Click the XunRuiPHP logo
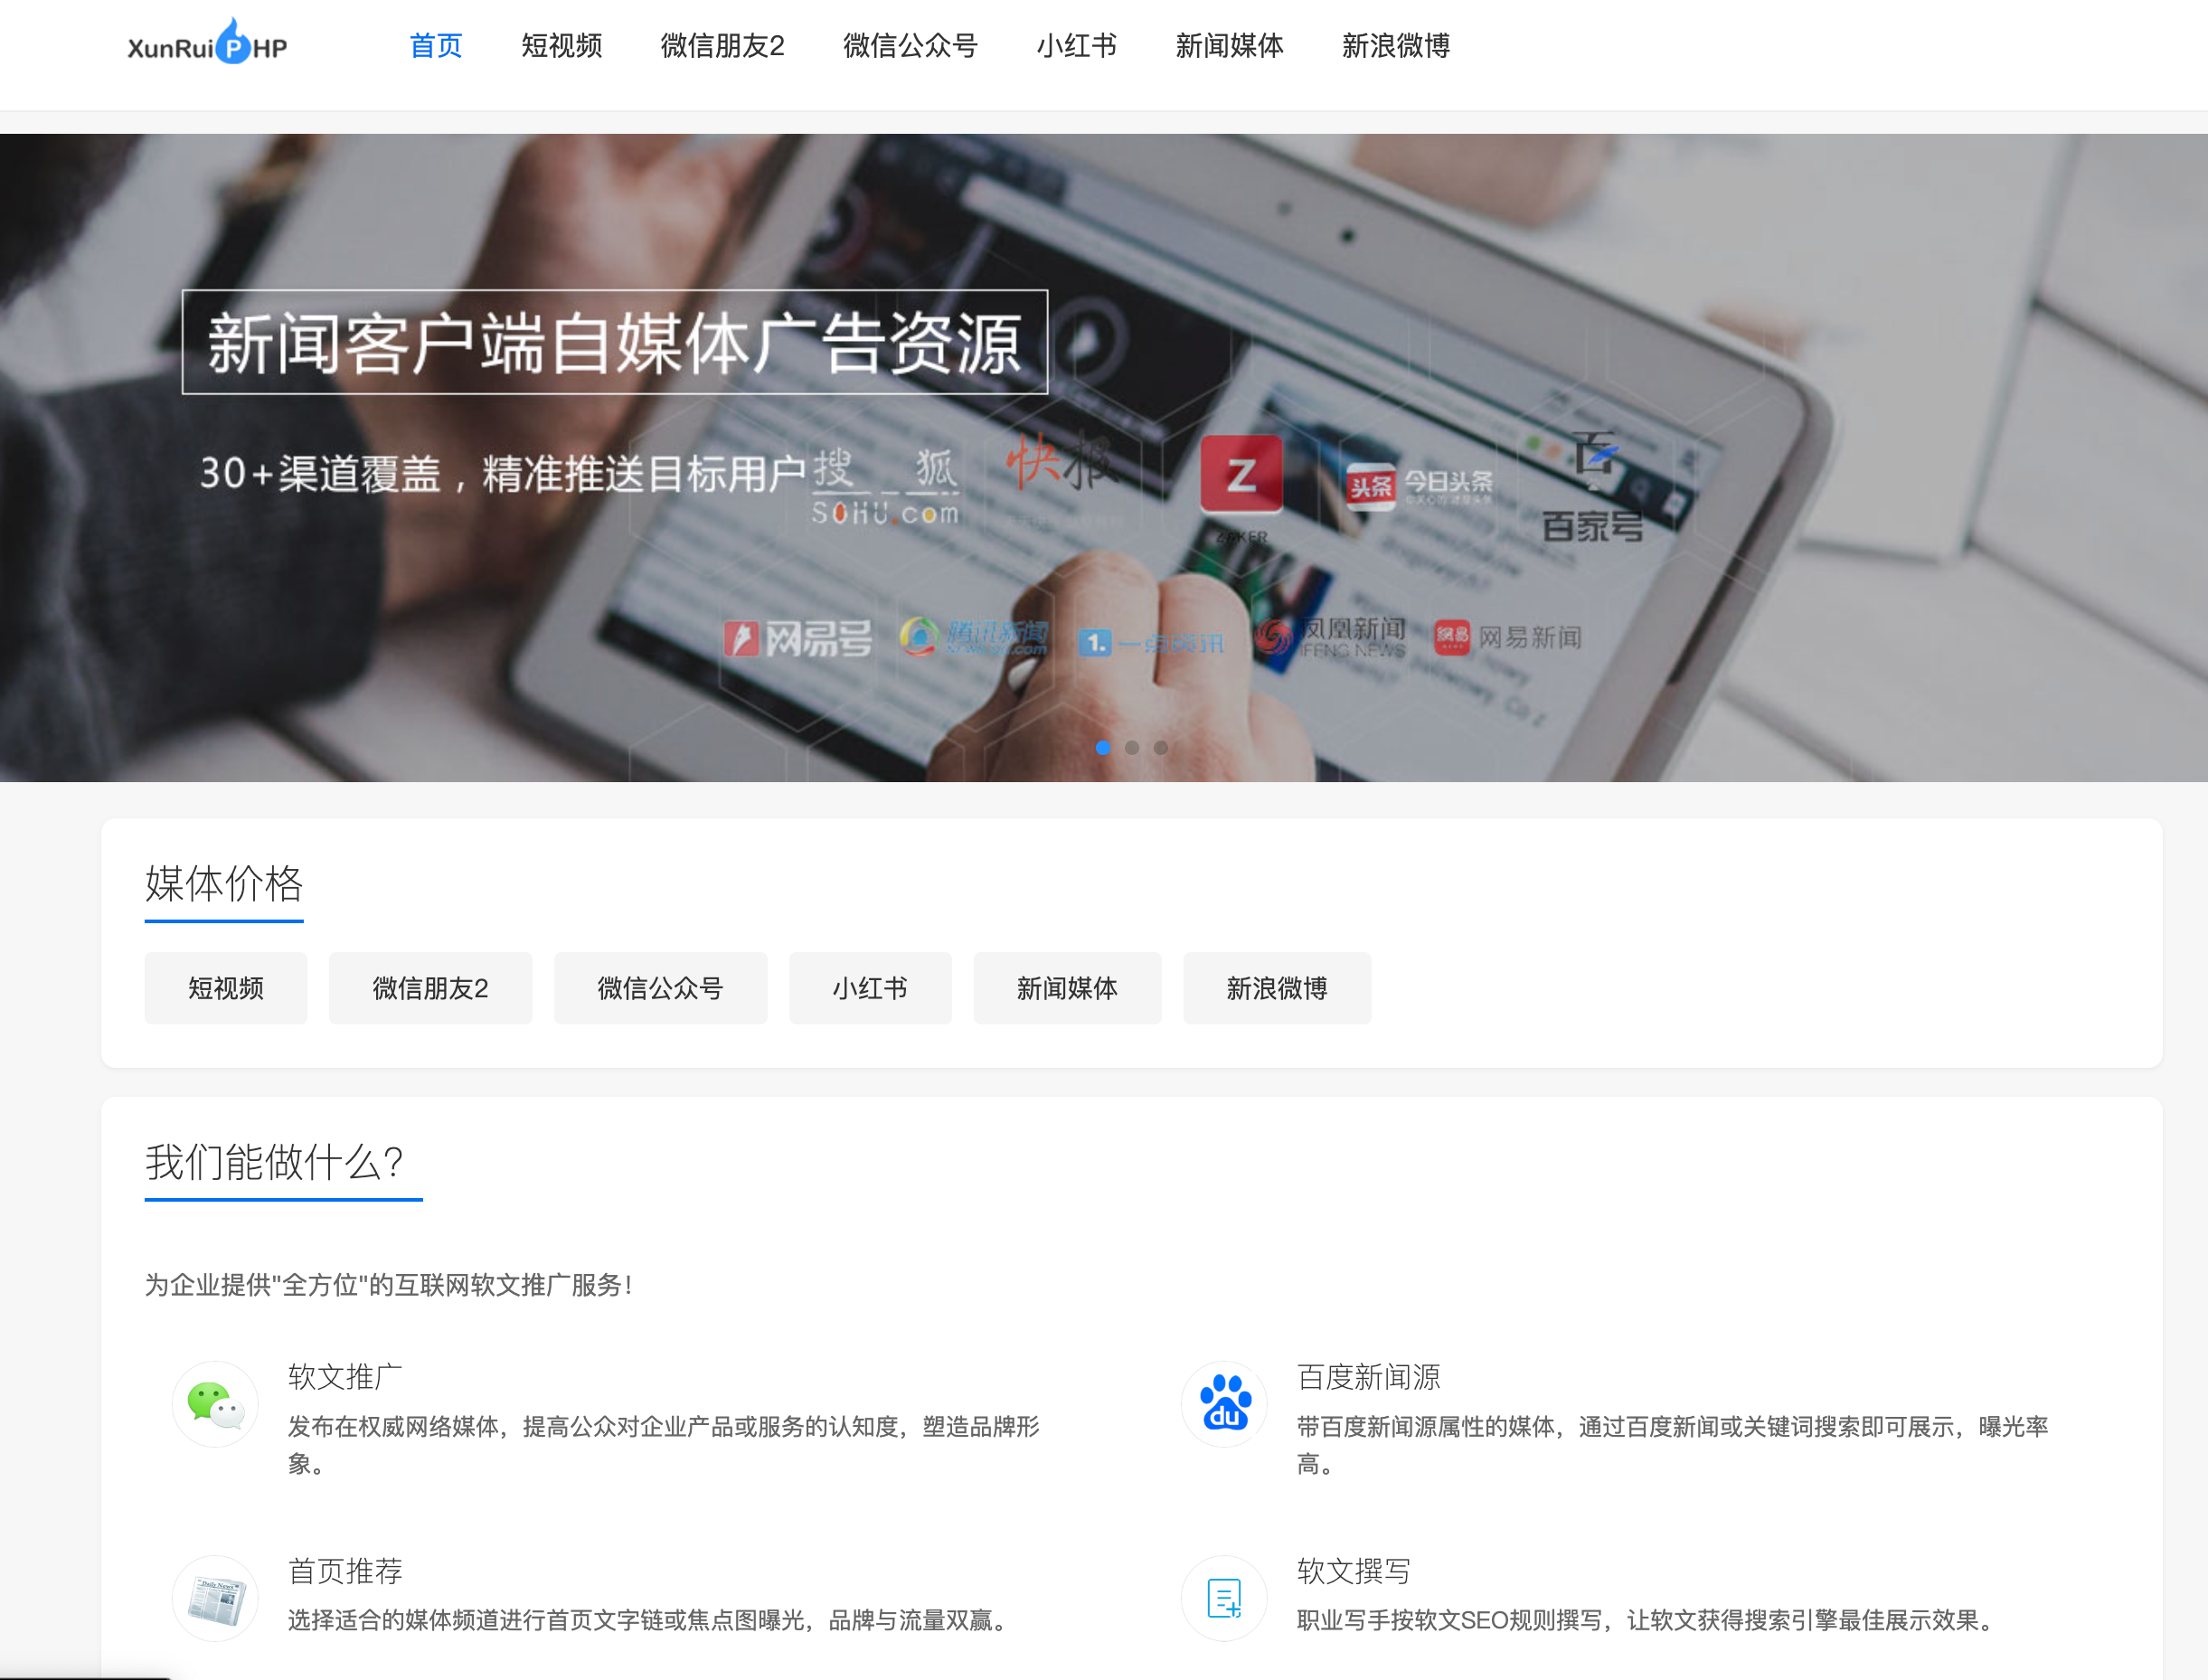The height and width of the screenshot is (1680, 2208). coord(208,44)
